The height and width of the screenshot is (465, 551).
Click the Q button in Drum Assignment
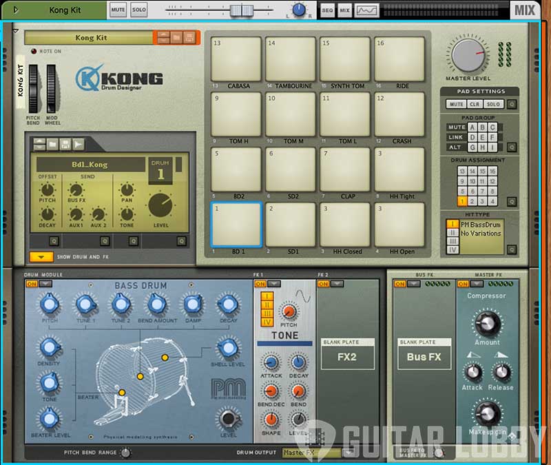point(512,201)
